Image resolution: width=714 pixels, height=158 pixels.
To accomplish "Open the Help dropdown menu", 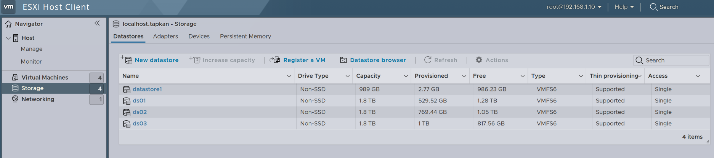I will point(624,7).
